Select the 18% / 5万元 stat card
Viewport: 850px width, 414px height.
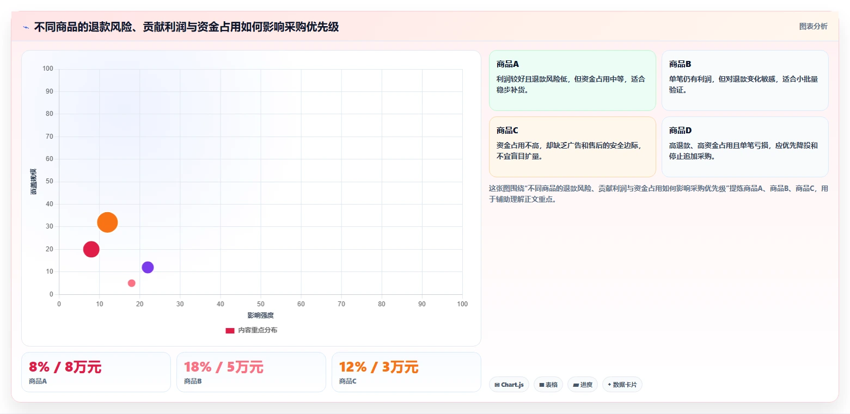tap(251, 372)
